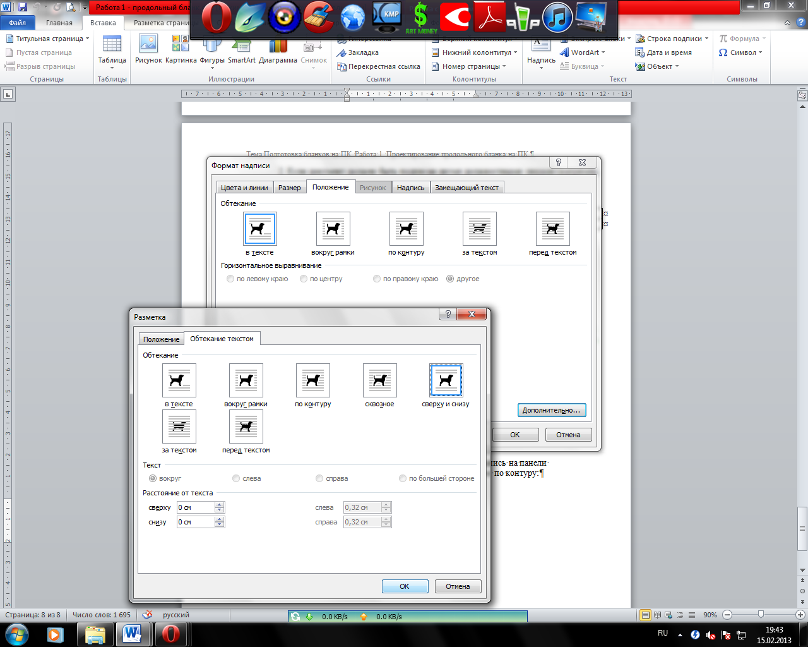Open the 'Цвета и линии' tab

(244, 188)
